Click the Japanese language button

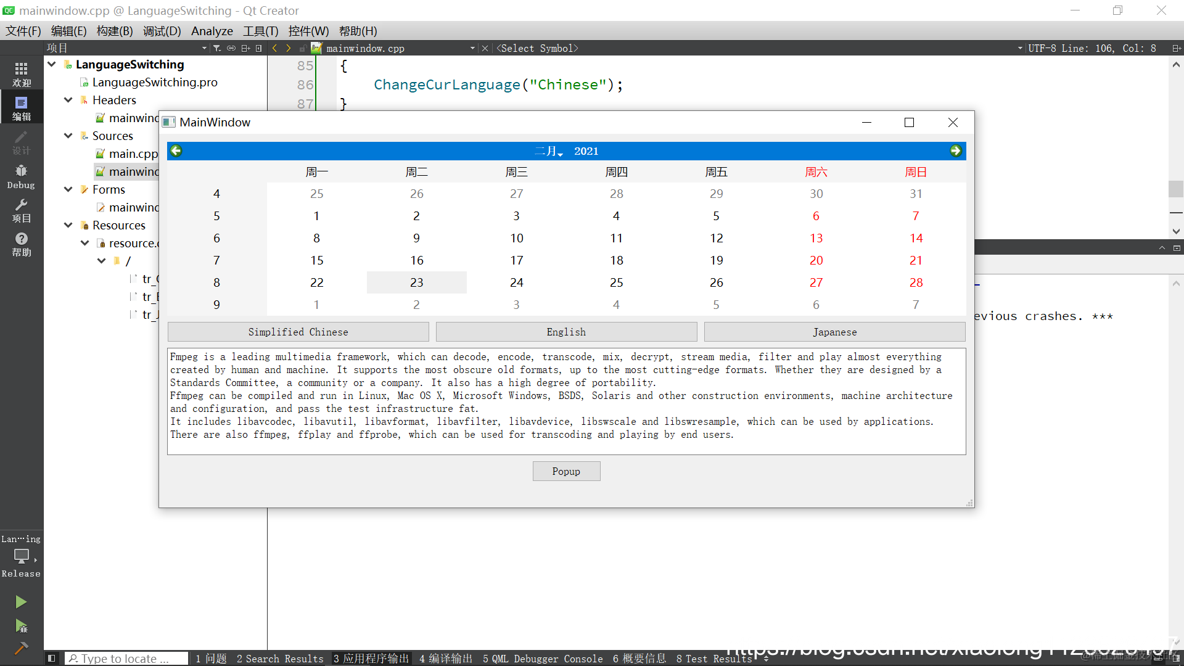pyautogui.click(x=835, y=332)
